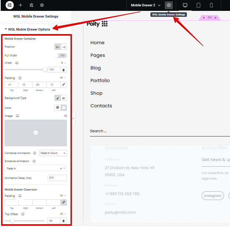Viewport: 230px width, 227px height.
Task: Change Top Offset unit dropdown
Action: [x=63, y=214]
